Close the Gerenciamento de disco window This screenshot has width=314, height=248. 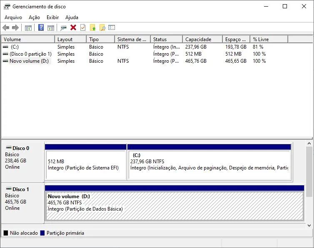click(x=304, y=6)
